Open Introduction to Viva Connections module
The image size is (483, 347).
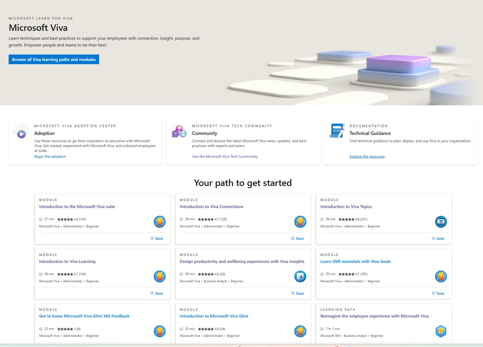pyautogui.click(x=211, y=207)
